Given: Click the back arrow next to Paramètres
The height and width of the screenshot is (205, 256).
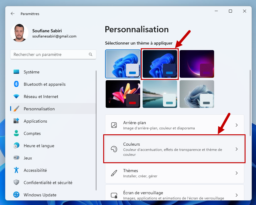Looking at the screenshot, I should tap(13, 14).
